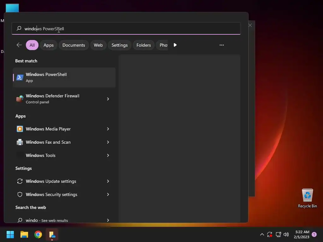
Task: Expand Windows Fax and Scan chevron
Action: pos(108,142)
